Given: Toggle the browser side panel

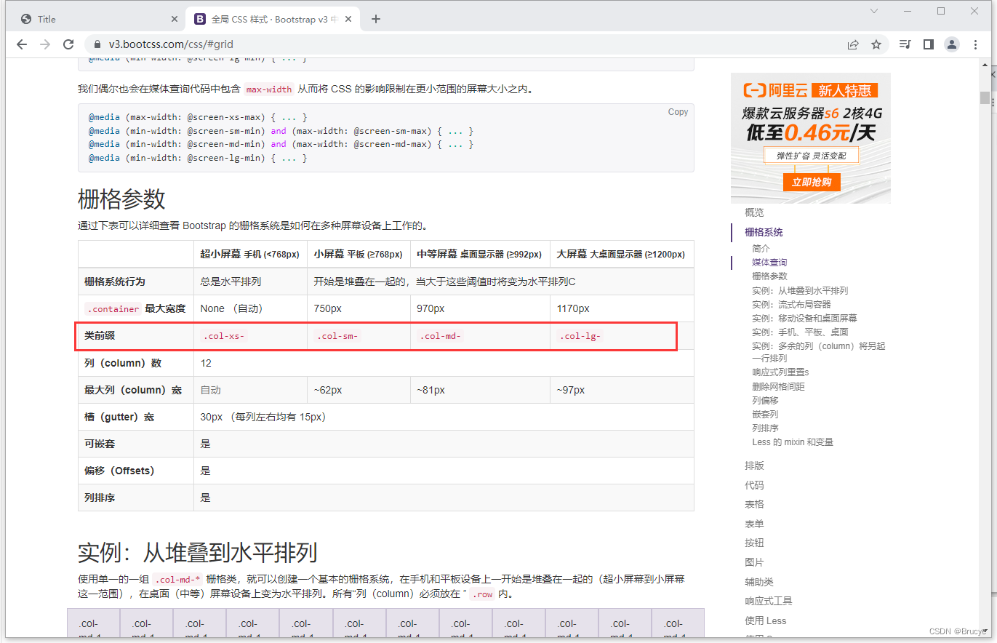Looking at the screenshot, I should pyautogui.click(x=928, y=44).
